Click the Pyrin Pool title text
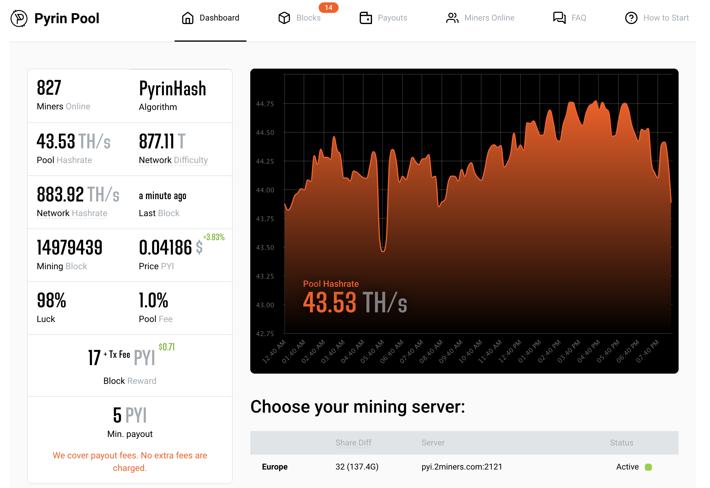 tap(67, 18)
